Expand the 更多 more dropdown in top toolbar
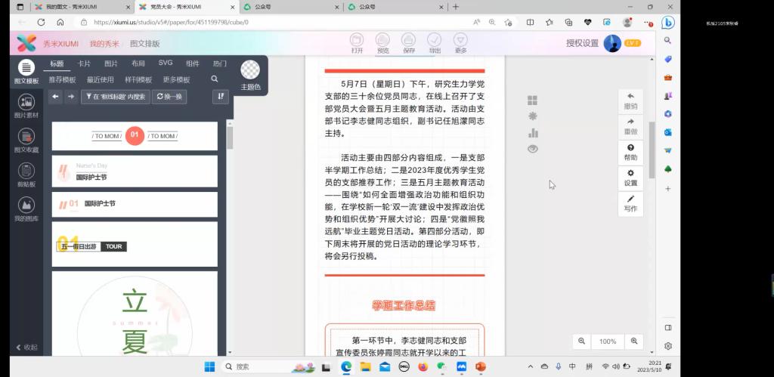Viewport: 774px width, 377px height. coord(460,42)
